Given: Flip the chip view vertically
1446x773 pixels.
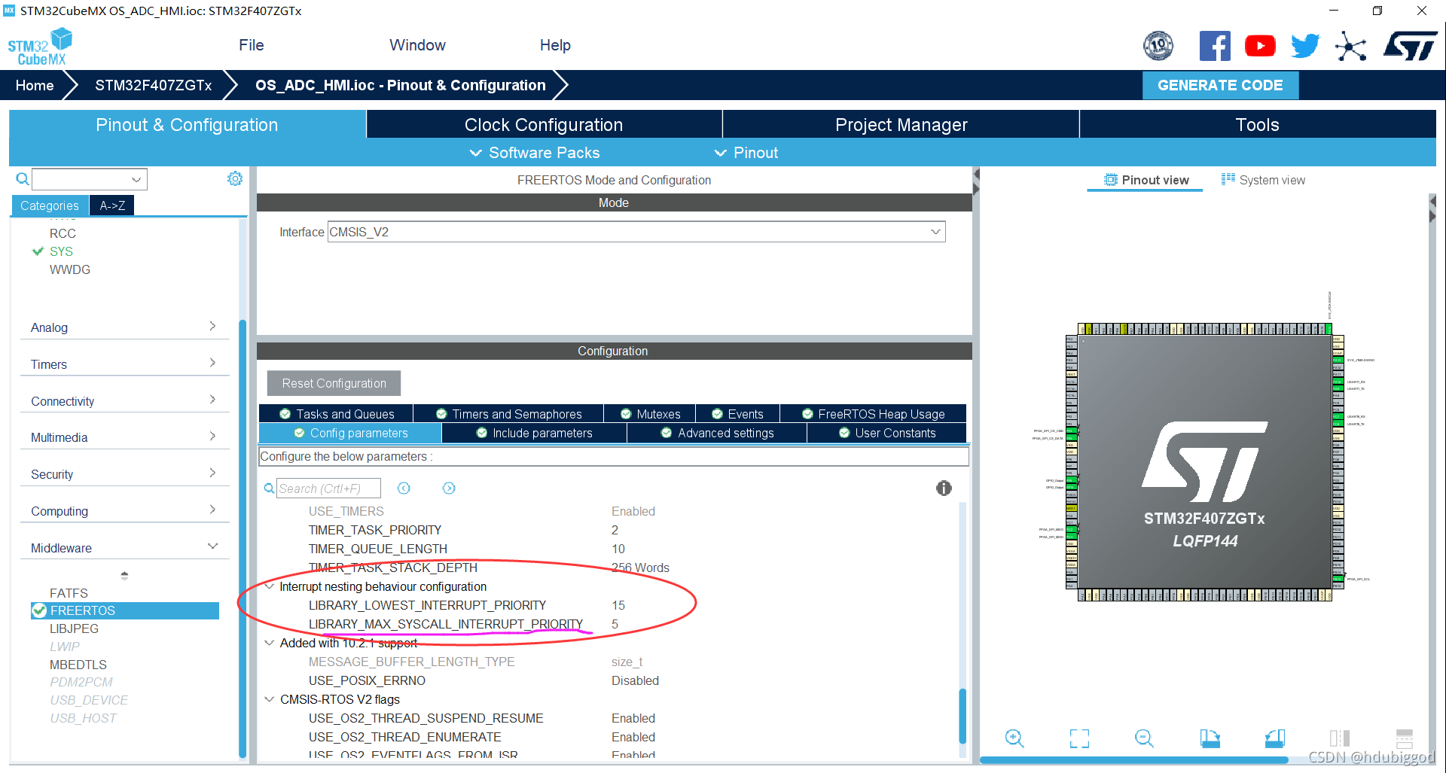Looking at the screenshot, I should (1405, 738).
